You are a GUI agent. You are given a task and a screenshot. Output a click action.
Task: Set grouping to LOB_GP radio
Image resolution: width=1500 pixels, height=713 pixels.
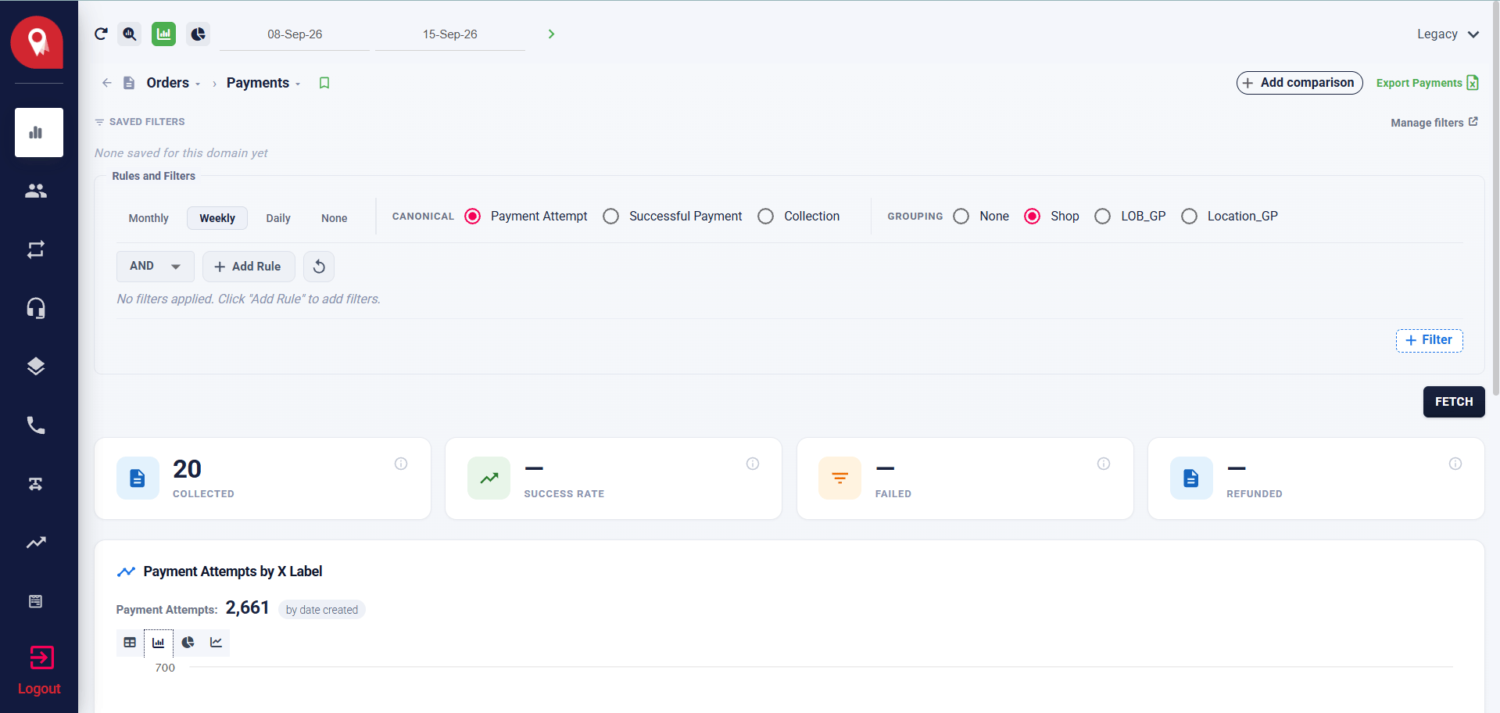(1103, 217)
